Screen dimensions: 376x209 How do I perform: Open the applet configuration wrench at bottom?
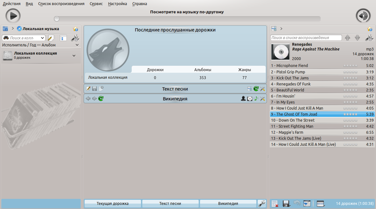262,204
